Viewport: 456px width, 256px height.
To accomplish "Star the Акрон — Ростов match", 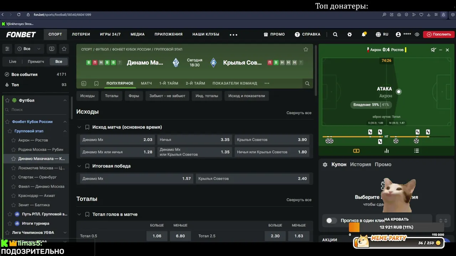I will pos(14,140).
